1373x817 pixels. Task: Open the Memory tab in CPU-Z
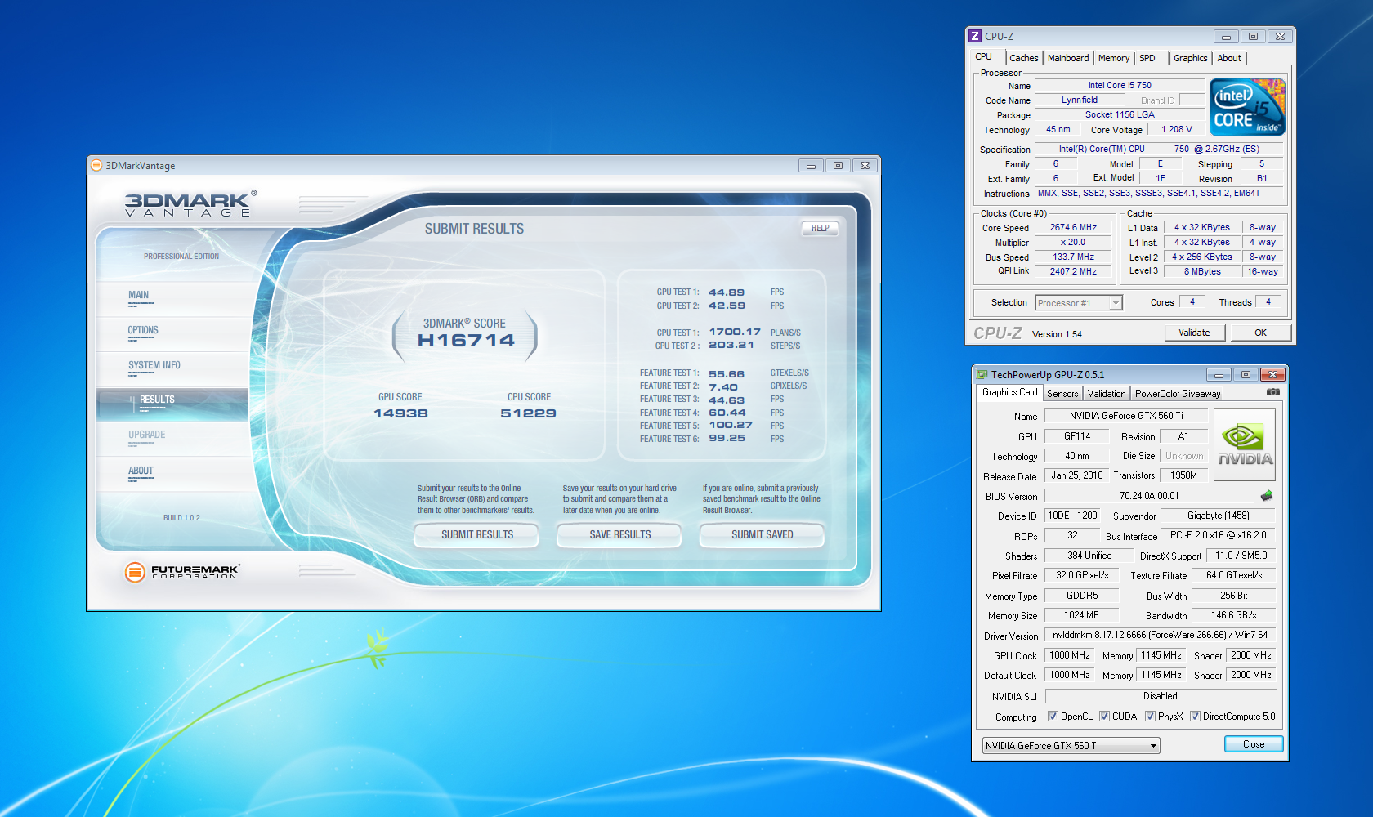coord(1114,58)
